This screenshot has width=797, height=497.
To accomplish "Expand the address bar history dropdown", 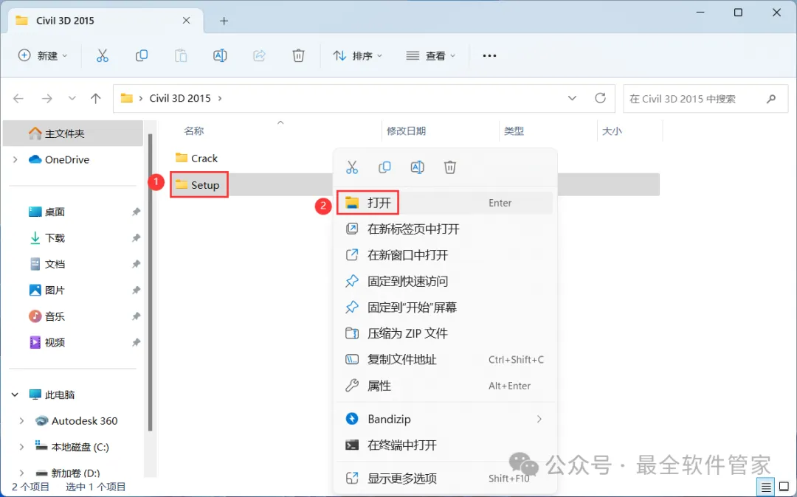I will [x=572, y=98].
